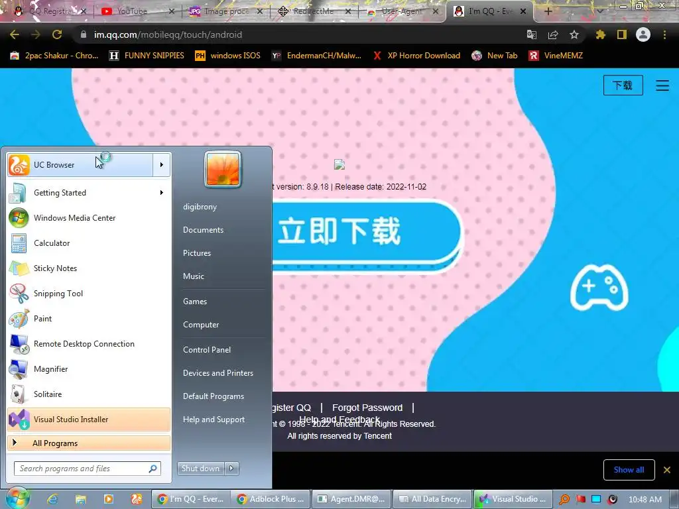Image resolution: width=679 pixels, height=509 pixels.
Task: Open XP Horror Download bookmark
Action: [x=416, y=56]
